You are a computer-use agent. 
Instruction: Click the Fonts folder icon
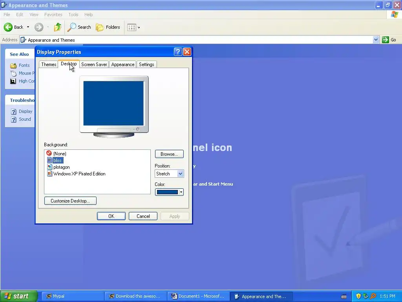pyautogui.click(x=13, y=66)
